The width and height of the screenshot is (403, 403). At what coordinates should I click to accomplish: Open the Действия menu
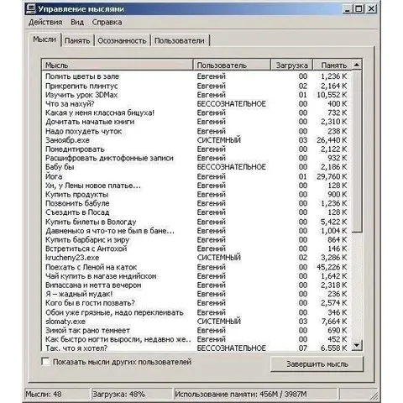click(x=45, y=22)
